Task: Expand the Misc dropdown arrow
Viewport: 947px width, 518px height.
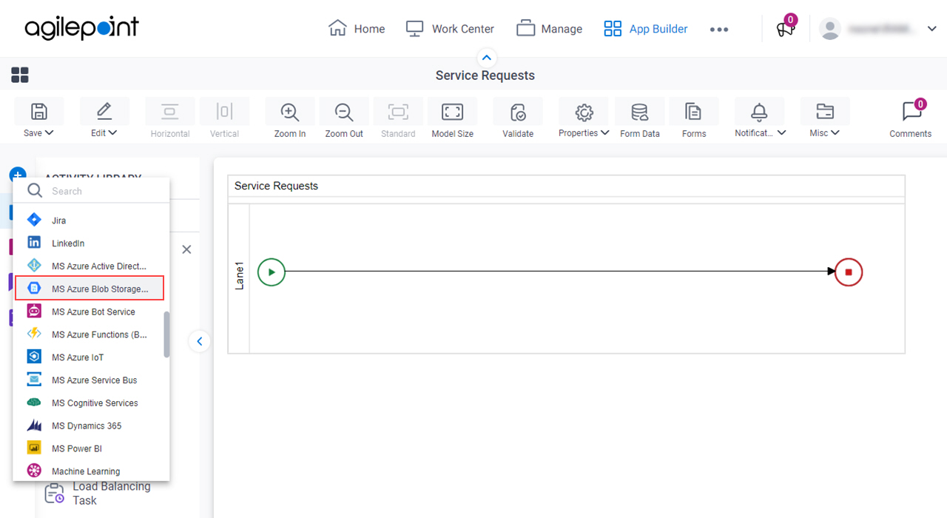Action: click(835, 133)
